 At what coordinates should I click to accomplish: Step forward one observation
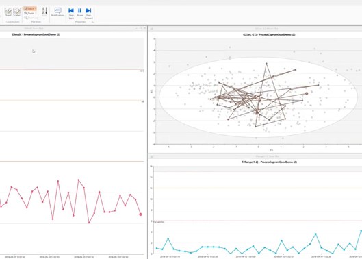click(88, 14)
